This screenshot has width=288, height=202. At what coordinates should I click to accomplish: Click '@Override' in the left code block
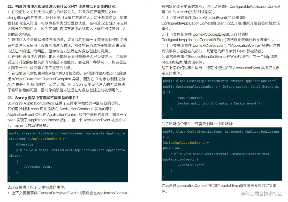coord(25,144)
